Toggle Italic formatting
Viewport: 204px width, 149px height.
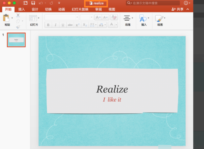click(55, 25)
